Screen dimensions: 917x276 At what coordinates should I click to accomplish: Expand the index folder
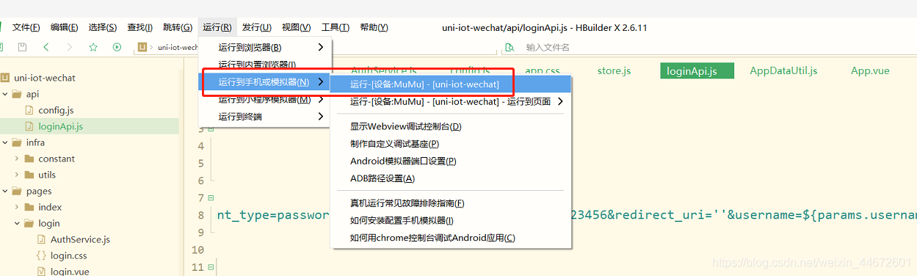tap(17, 207)
